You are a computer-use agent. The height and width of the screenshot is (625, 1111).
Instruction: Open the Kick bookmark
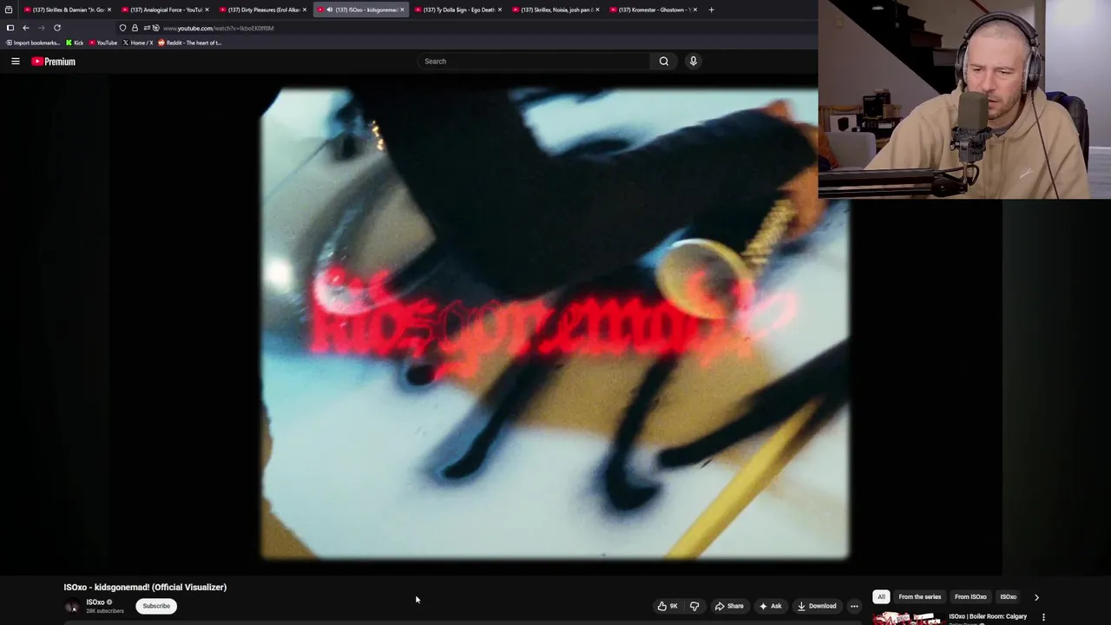click(x=76, y=43)
